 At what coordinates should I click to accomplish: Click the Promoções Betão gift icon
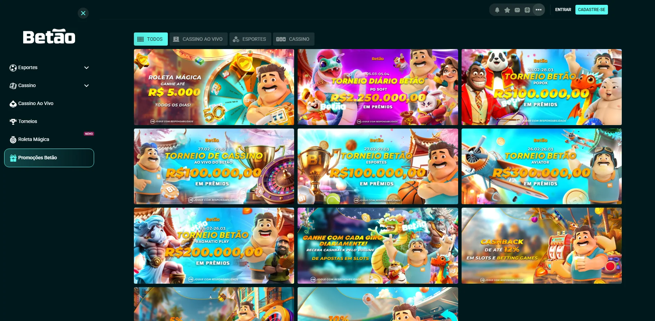click(x=13, y=158)
